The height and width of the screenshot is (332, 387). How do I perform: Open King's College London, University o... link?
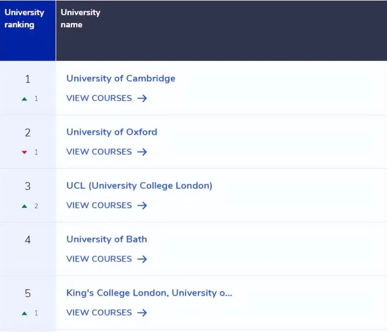tap(149, 293)
